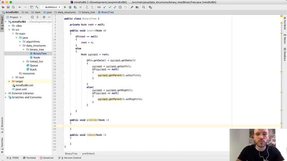287x161 pixels.
Task: Toggle the Project side tab
Action: (2, 23)
